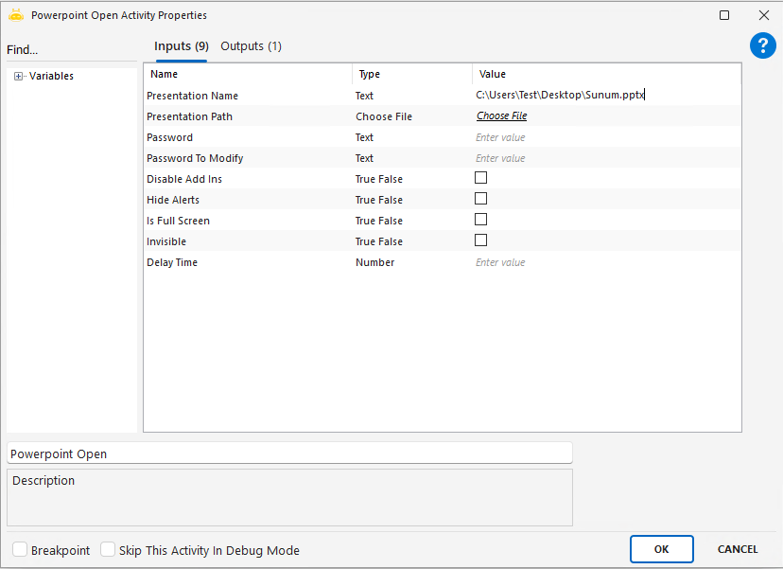Switch to the Outputs (1) tab
The image size is (783, 569).
pyautogui.click(x=251, y=46)
